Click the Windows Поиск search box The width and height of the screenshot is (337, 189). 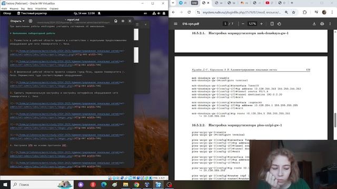pos(42,184)
